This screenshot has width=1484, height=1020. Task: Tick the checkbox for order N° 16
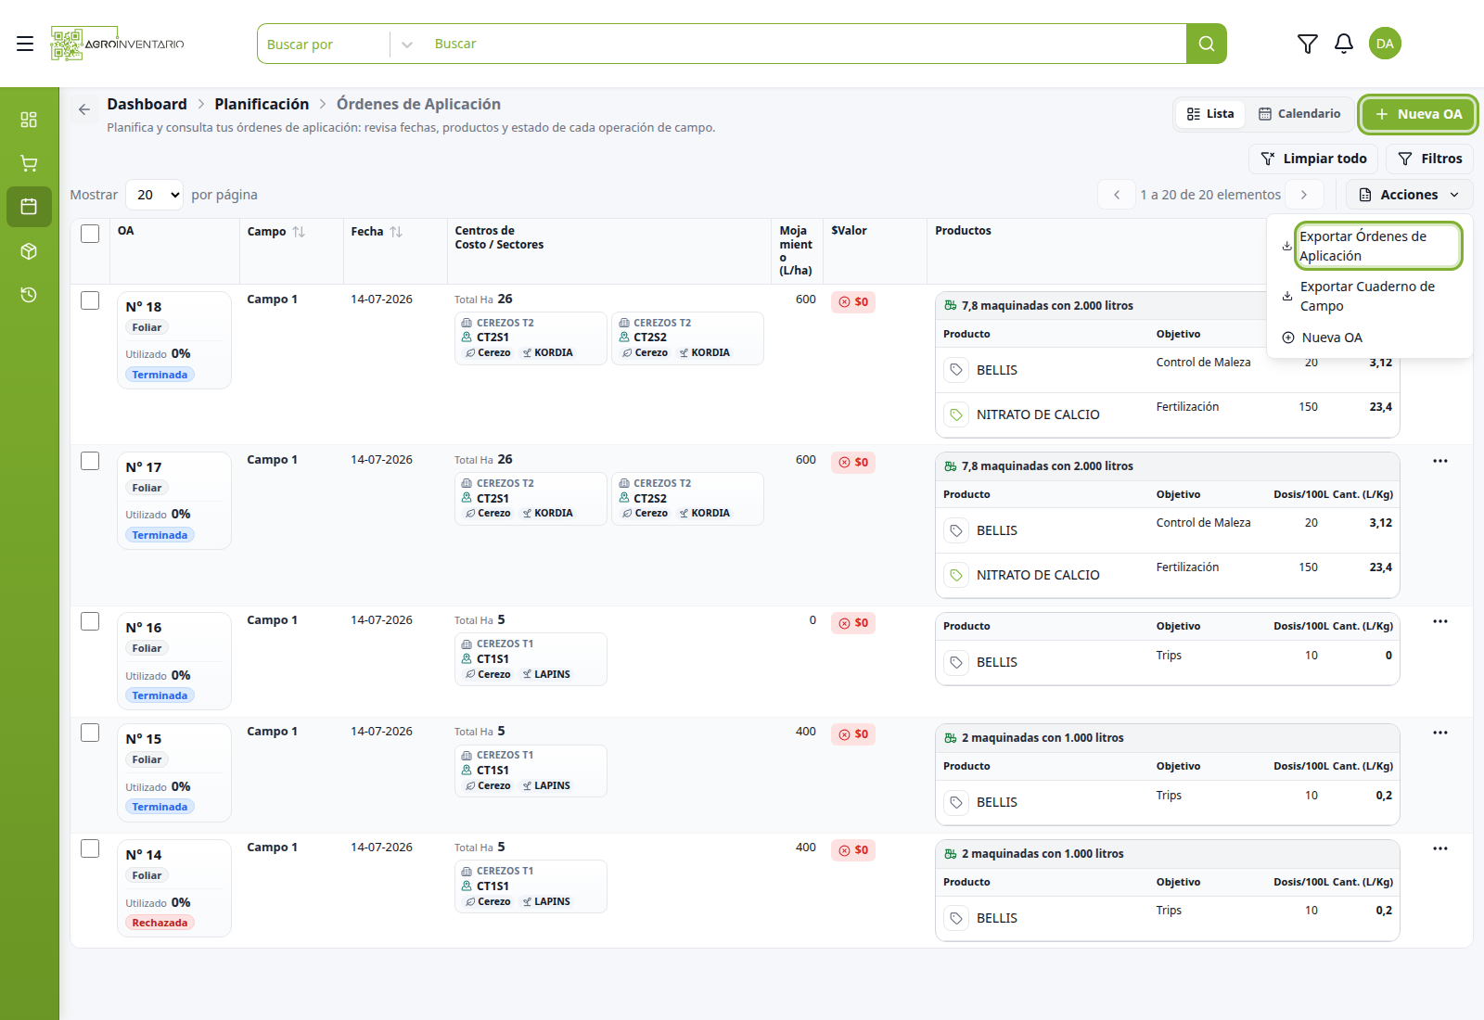pyautogui.click(x=90, y=621)
